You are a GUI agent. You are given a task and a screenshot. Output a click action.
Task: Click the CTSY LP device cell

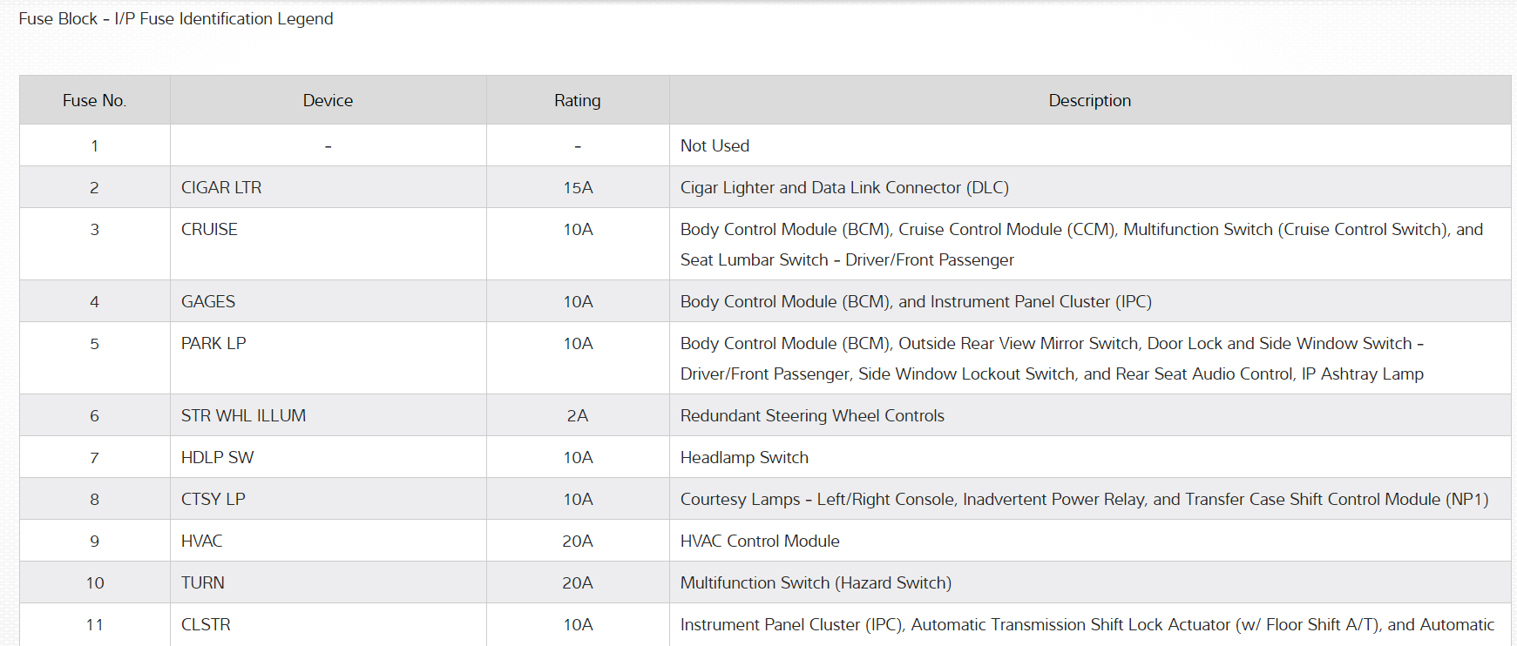point(213,500)
